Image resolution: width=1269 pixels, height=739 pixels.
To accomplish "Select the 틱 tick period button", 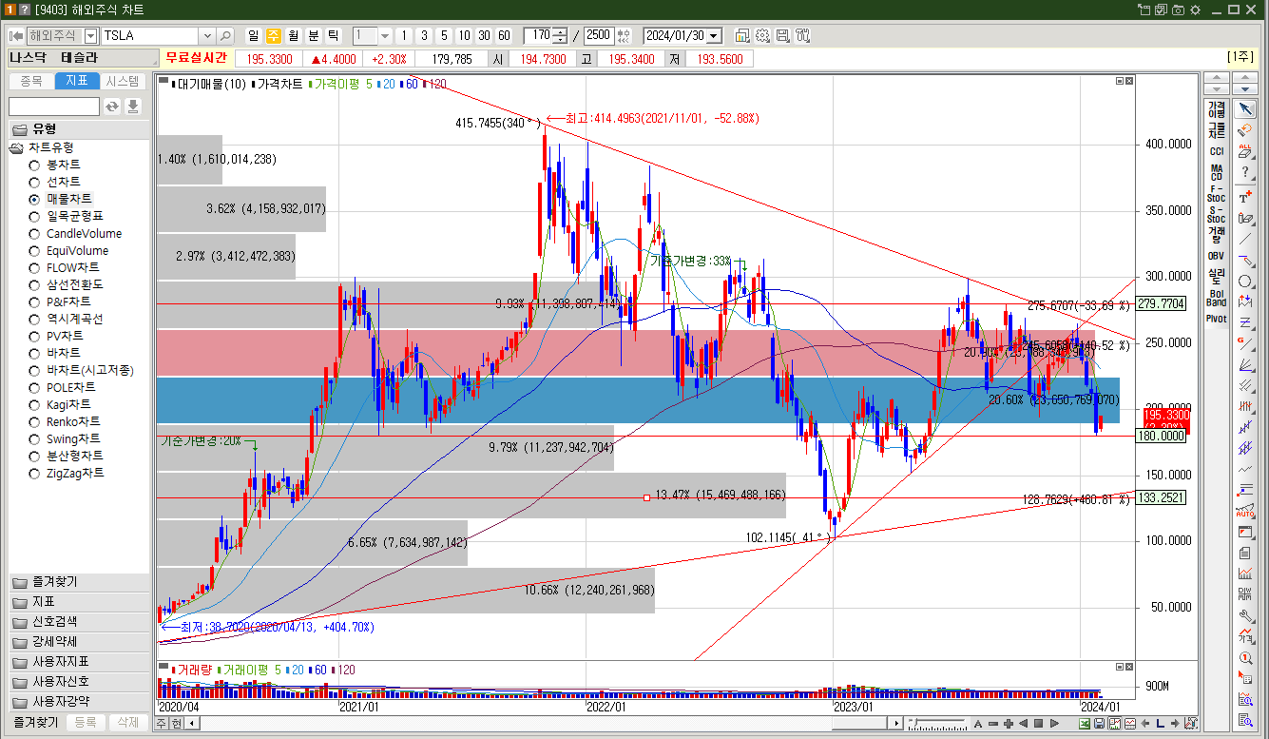I will pyautogui.click(x=333, y=35).
